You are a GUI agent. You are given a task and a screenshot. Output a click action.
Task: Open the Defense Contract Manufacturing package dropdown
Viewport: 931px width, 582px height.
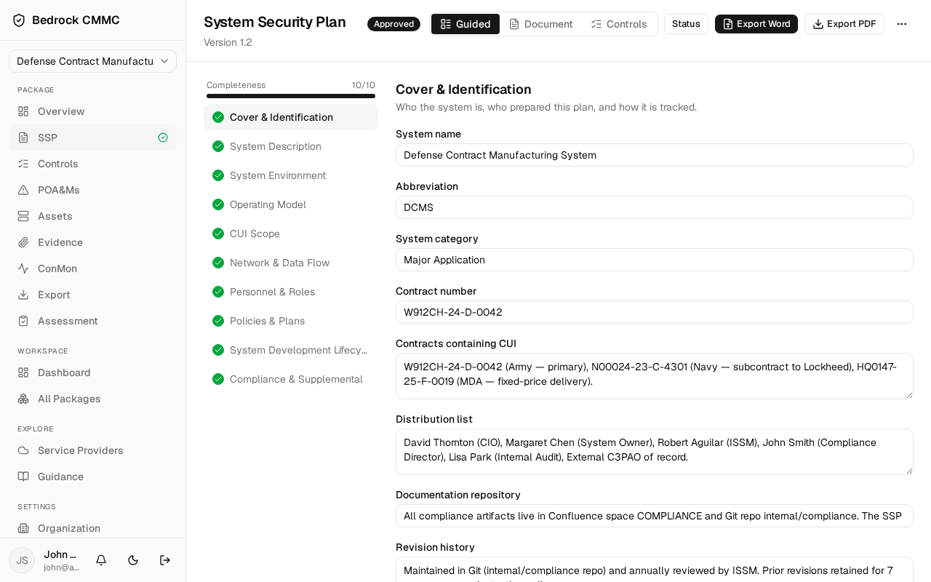(92, 61)
